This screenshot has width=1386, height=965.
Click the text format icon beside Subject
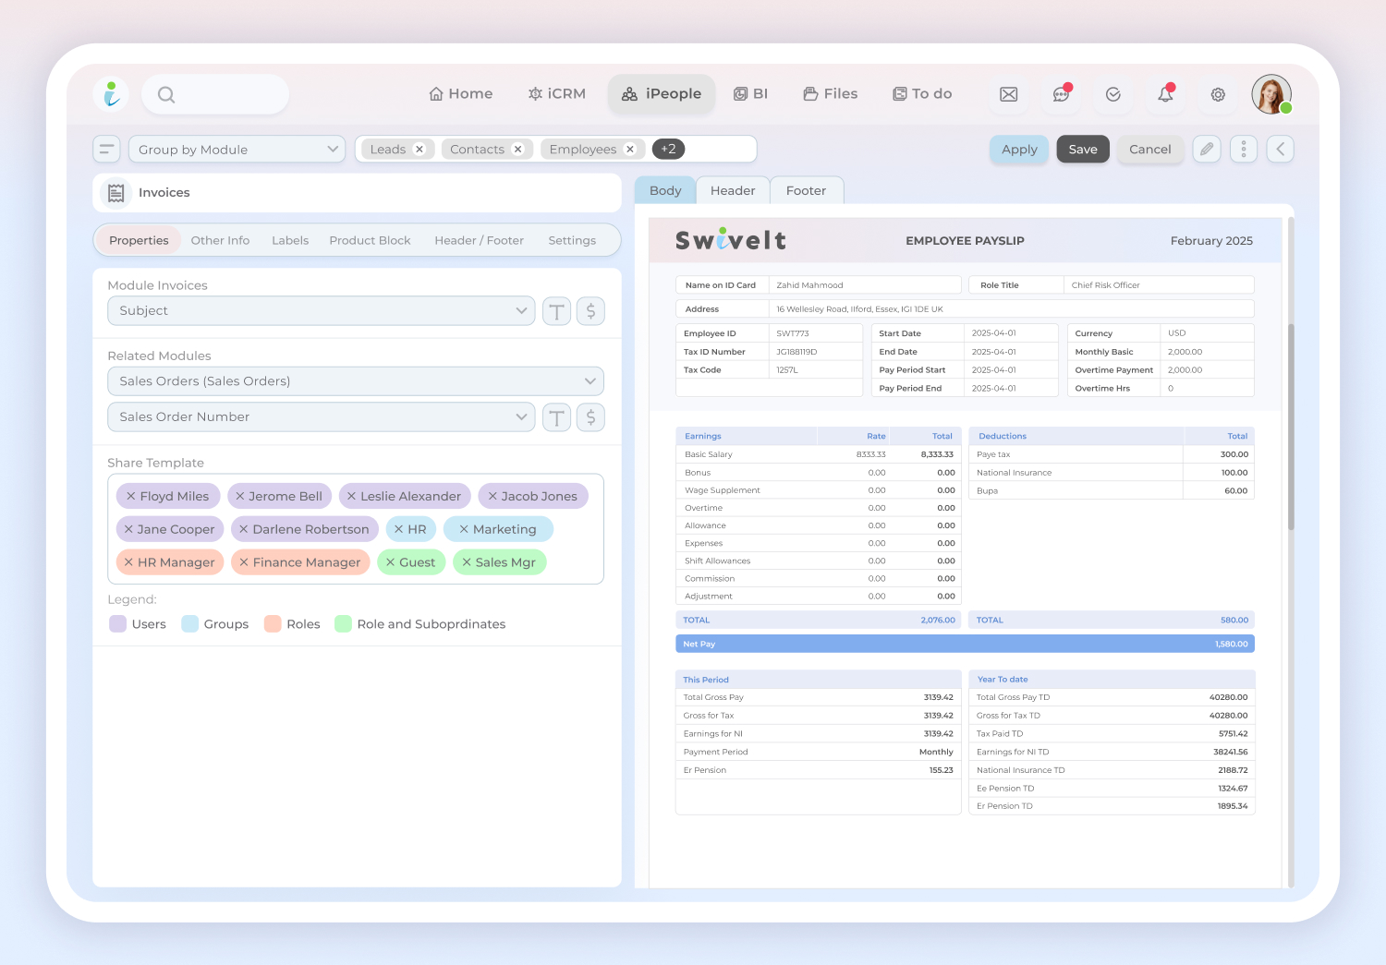556,311
